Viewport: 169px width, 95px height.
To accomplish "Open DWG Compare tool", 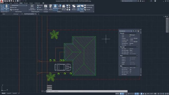I will click(46, 7).
